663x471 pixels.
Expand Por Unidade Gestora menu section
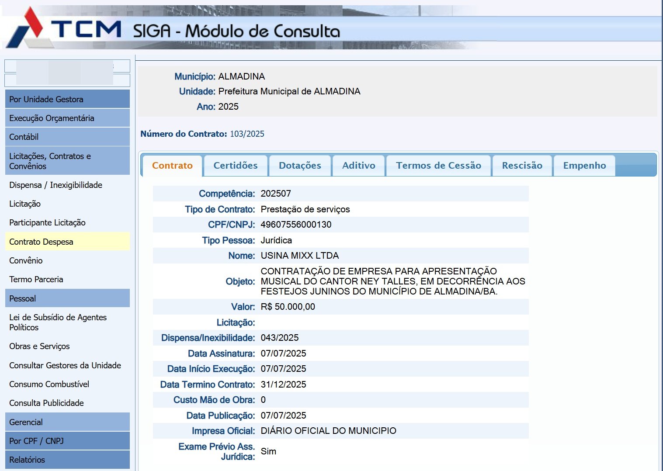67,99
